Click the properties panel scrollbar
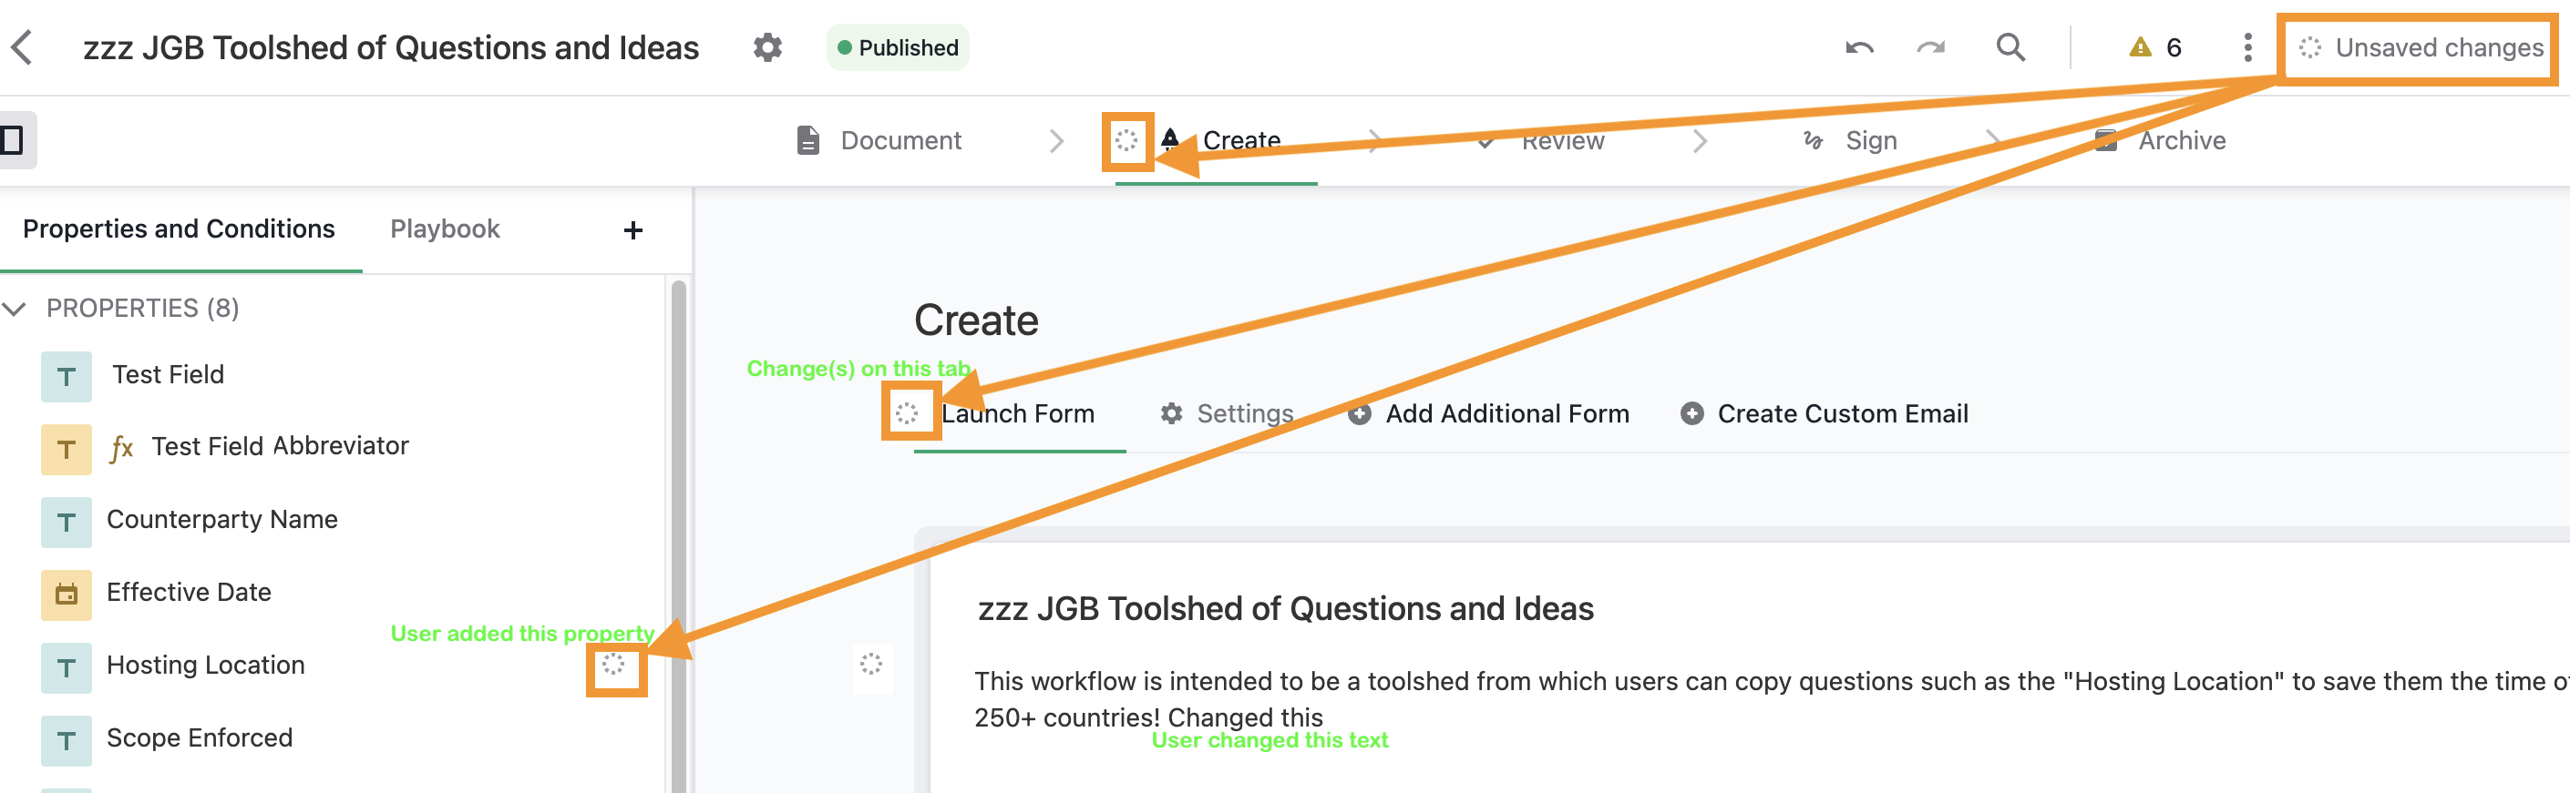This screenshot has height=793, width=2570. point(678,538)
